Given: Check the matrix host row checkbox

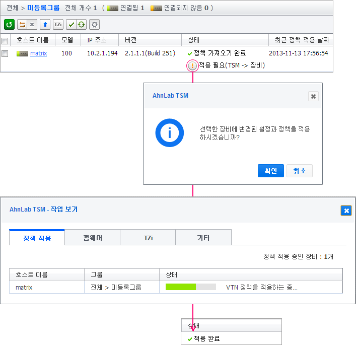Looking at the screenshot, I should click(x=5, y=53).
